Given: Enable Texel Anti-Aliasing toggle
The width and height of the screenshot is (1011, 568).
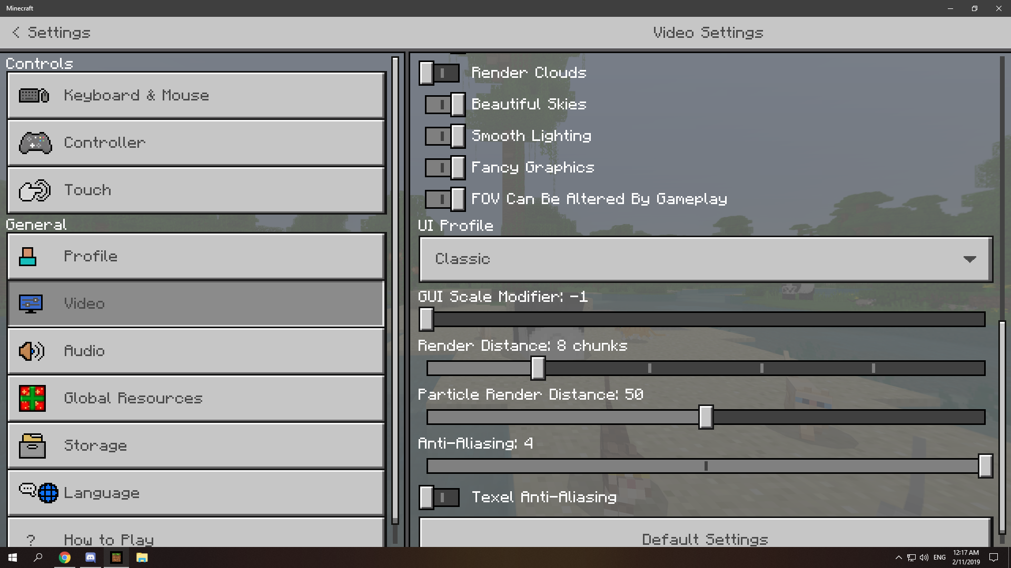Looking at the screenshot, I should click(x=439, y=497).
